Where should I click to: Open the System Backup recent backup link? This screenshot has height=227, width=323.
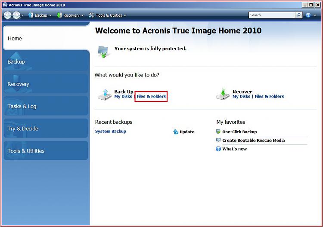111,131
